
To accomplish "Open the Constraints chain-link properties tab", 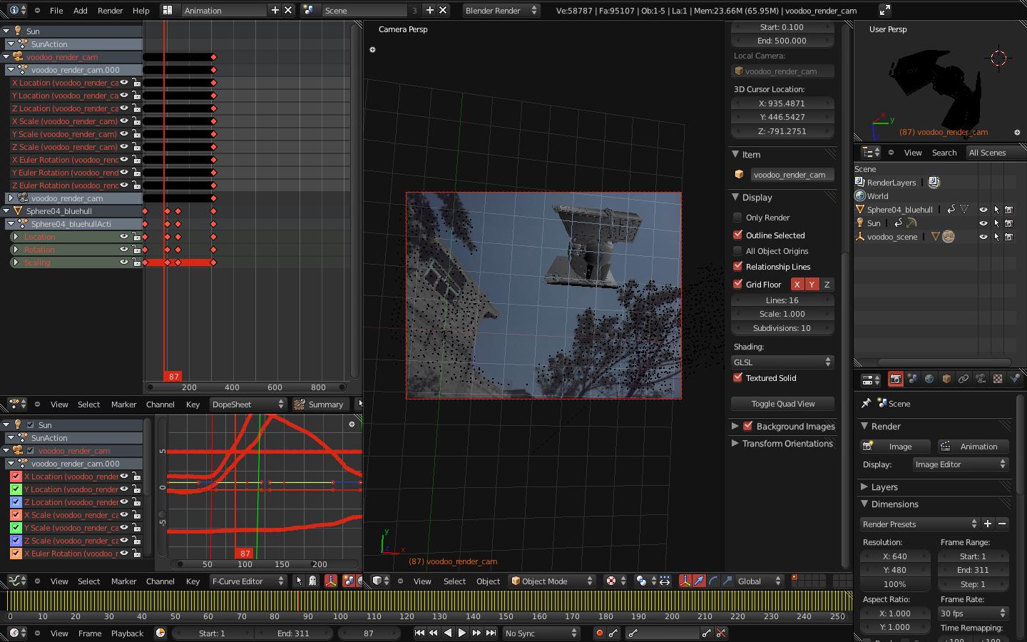I will coord(964,379).
